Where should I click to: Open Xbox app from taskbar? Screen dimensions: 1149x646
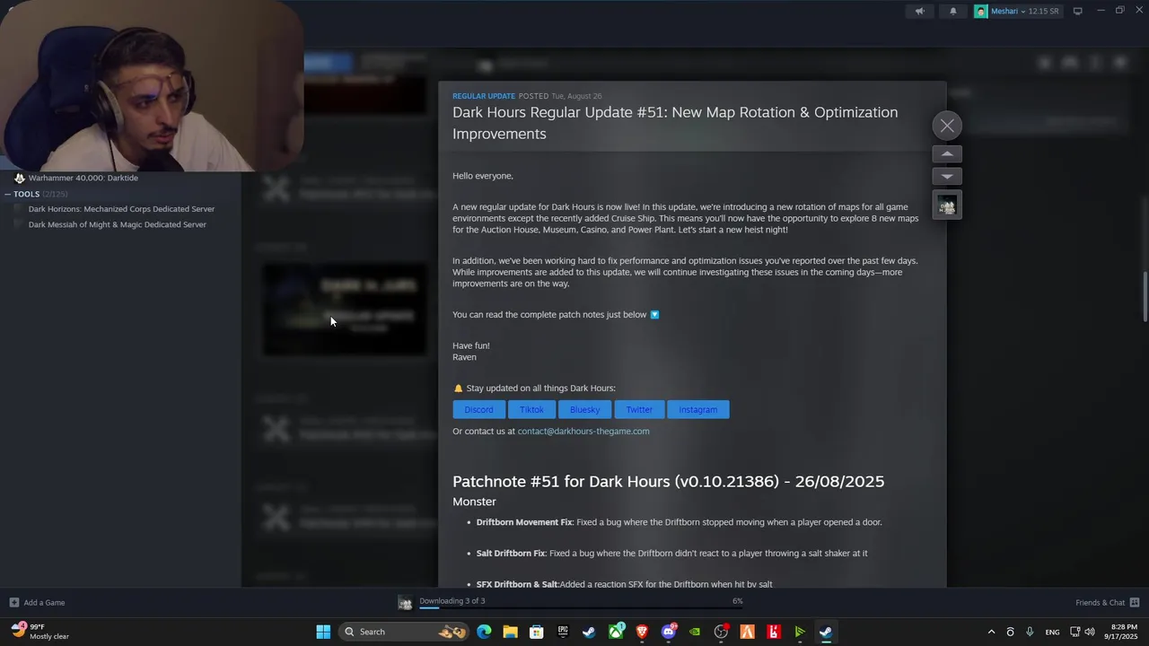pos(616,632)
